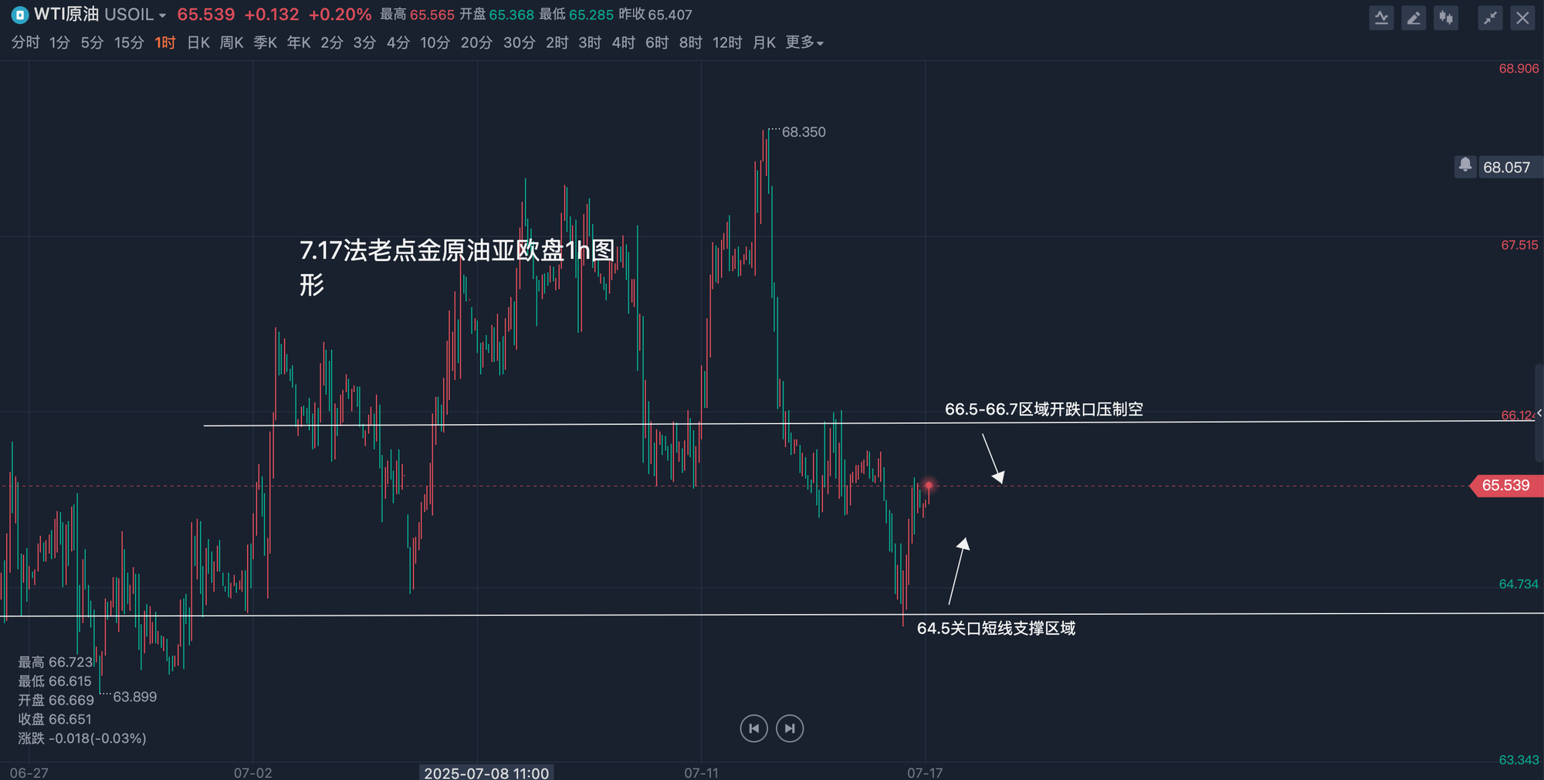Close the chart with the X icon
This screenshot has height=780, width=1544.
(1522, 18)
